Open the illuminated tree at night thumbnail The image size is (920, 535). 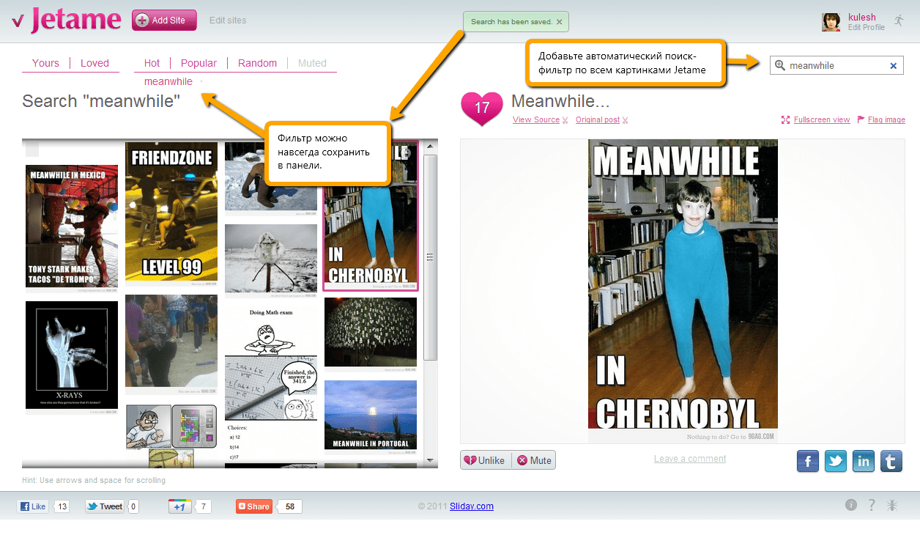(x=371, y=334)
